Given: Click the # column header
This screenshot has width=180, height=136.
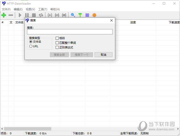Looking at the screenshot, I should 4,23.
